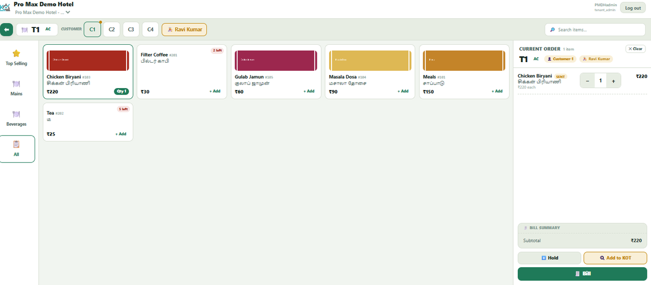Add Meals to the order
This screenshot has width=651, height=285.
[x=497, y=91]
